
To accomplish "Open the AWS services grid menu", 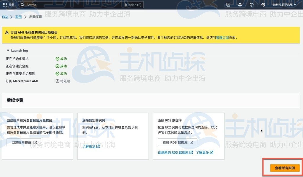I will pyautogui.click(x=5, y=4).
